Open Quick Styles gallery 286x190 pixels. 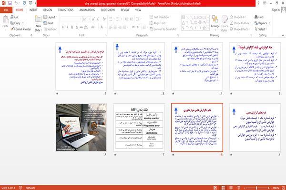pyautogui.click(x=225, y=24)
